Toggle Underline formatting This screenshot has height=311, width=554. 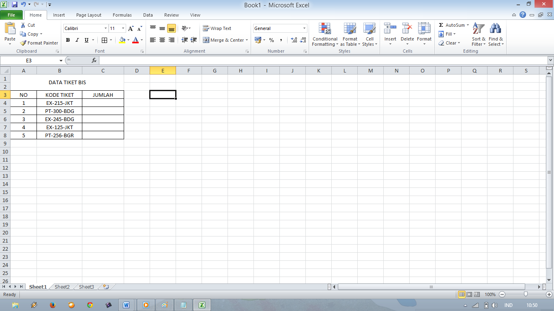pos(86,40)
